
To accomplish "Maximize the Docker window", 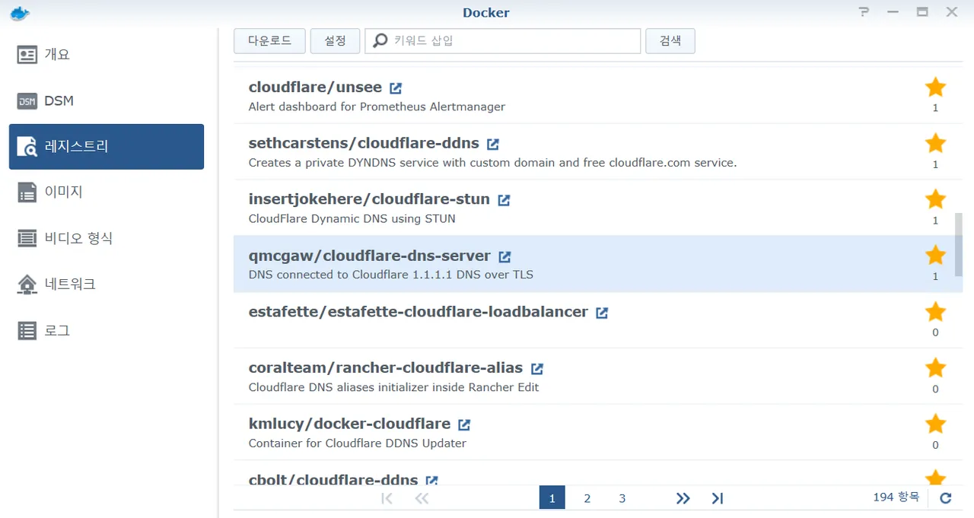I will coord(922,12).
